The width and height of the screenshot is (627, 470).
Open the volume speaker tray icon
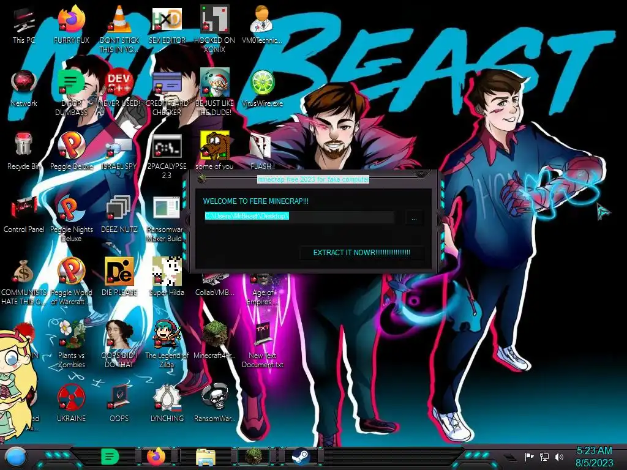pyautogui.click(x=559, y=457)
